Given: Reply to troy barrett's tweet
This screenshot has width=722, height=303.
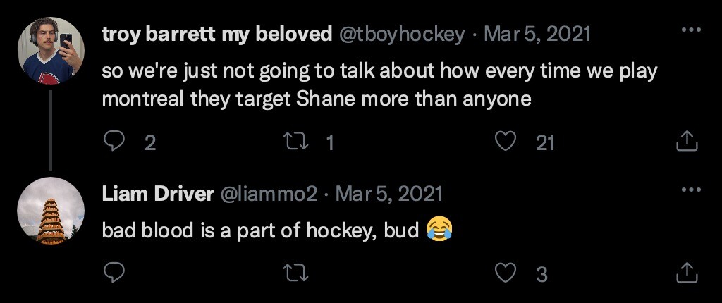Looking at the screenshot, I should pos(114,142).
